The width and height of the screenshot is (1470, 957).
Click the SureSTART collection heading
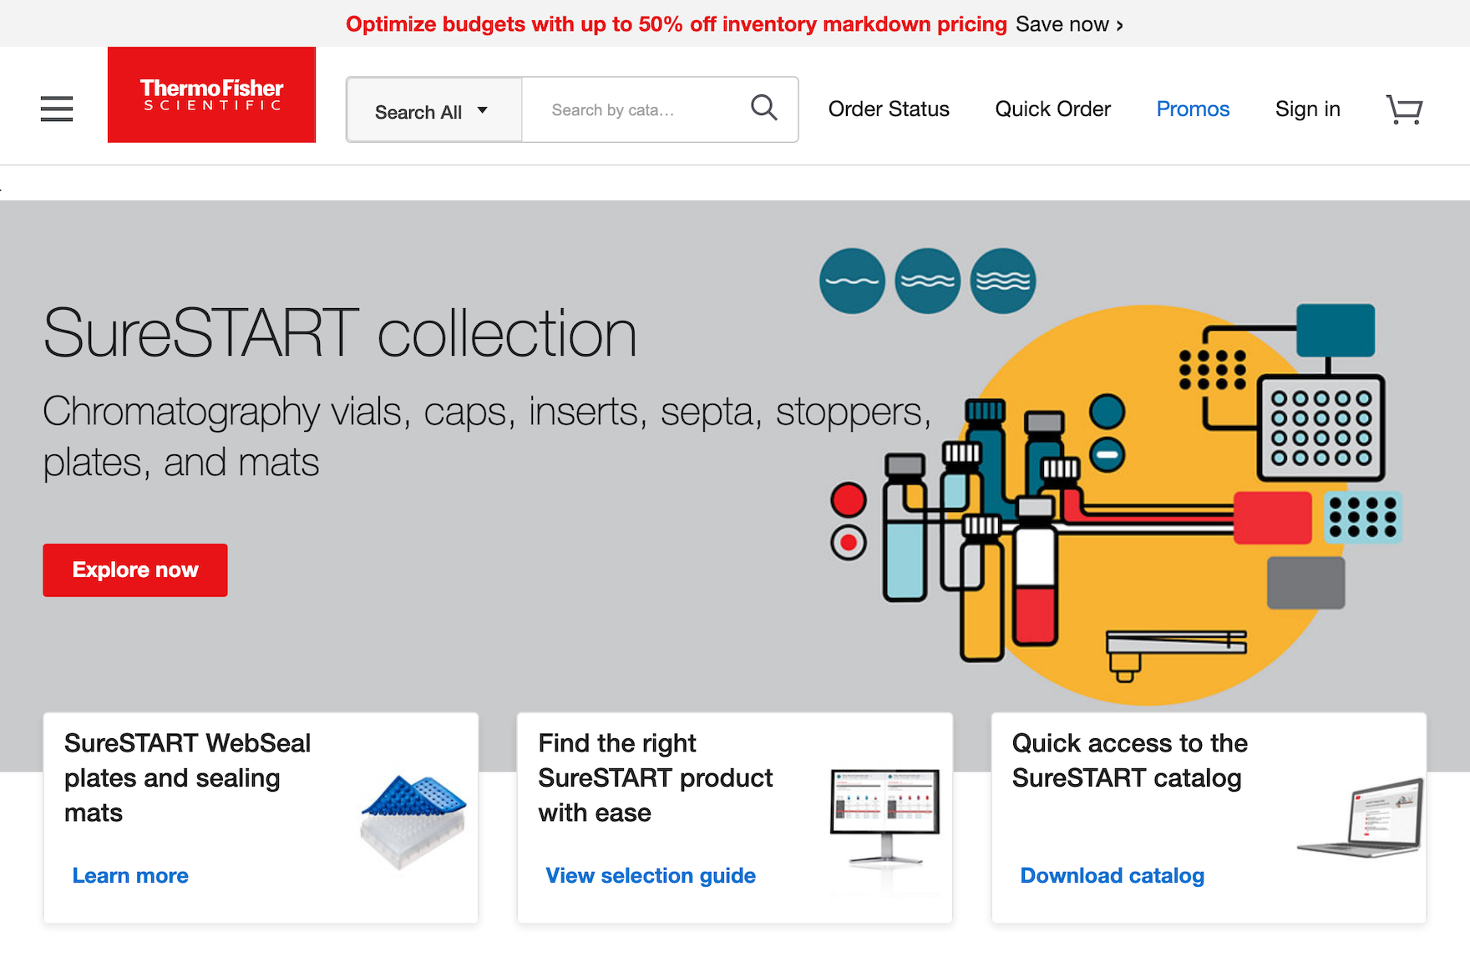click(340, 333)
